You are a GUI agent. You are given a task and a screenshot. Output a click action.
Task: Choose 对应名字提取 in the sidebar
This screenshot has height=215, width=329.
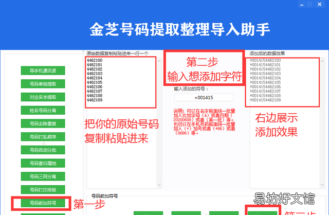pos(43,97)
